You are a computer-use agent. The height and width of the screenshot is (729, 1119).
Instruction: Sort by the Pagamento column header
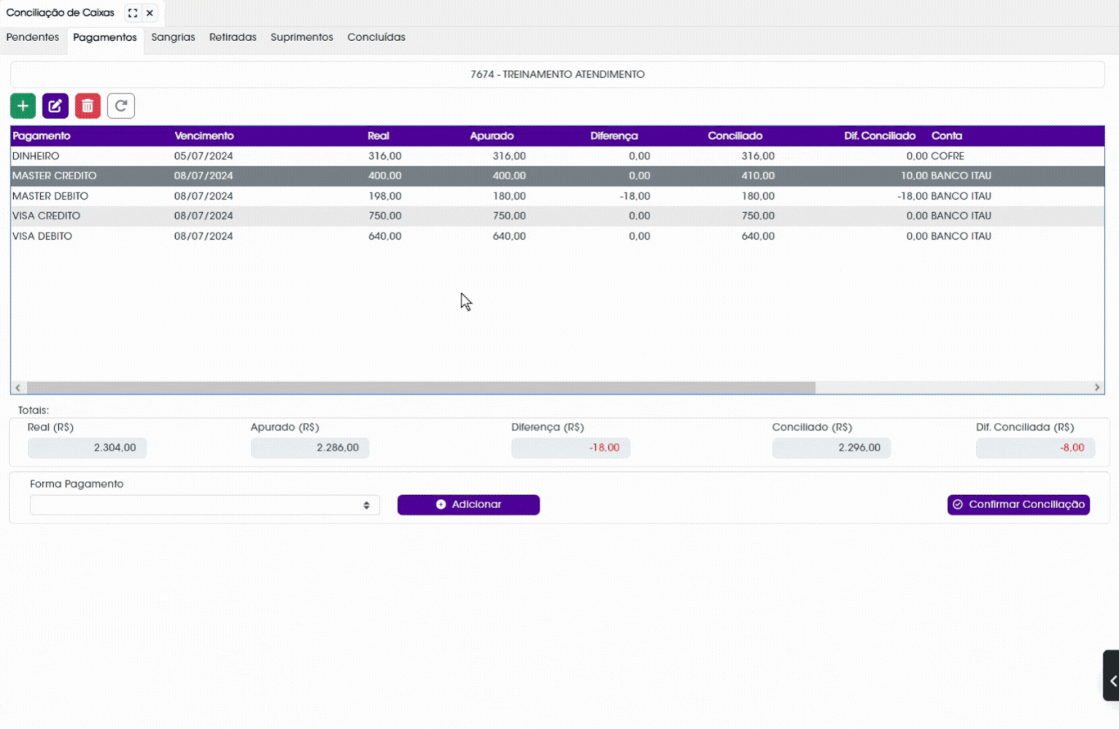42,136
